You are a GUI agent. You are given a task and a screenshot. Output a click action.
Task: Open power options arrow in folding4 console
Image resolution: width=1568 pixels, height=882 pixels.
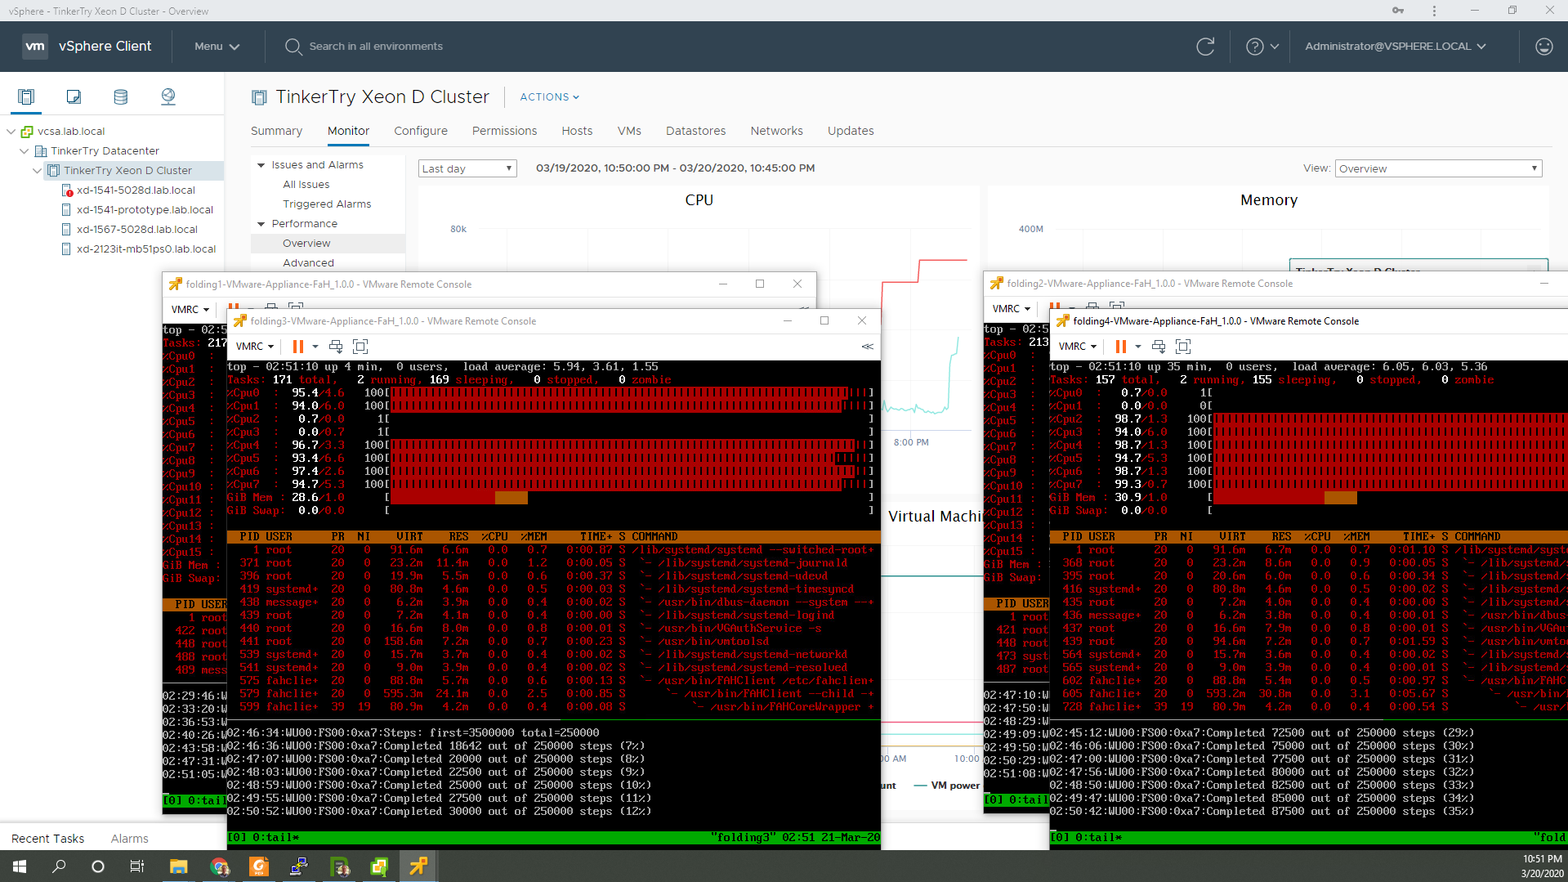(x=1138, y=347)
